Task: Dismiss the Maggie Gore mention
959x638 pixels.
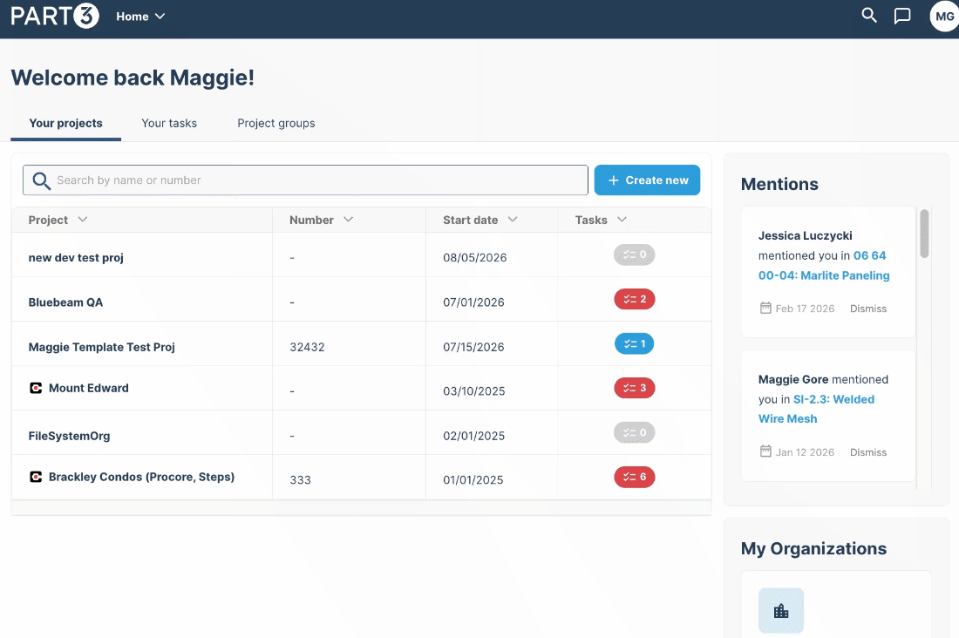Action: click(867, 452)
